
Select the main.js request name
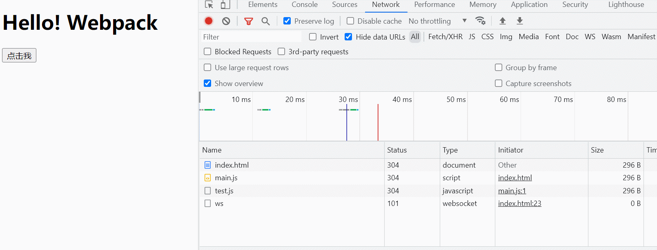click(x=226, y=178)
